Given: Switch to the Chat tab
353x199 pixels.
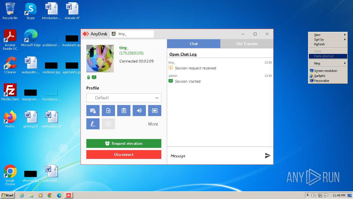Looking at the screenshot, I should pos(194,44).
